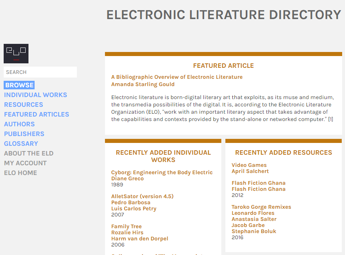Click the featured article excerpt paragraph
This screenshot has width=345, height=255.
tap(223, 108)
